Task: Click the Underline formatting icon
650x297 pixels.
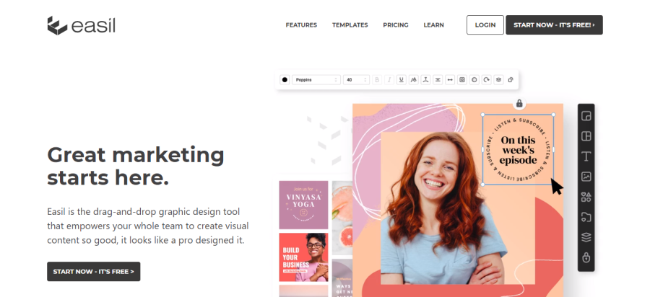Action: (x=402, y=80)
